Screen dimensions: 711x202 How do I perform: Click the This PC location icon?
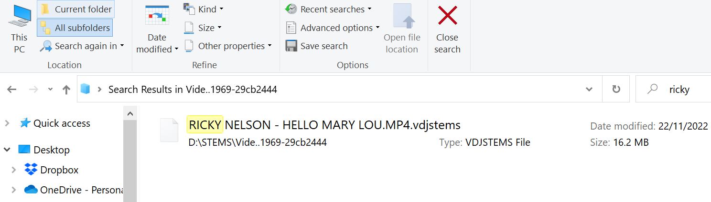19,17
